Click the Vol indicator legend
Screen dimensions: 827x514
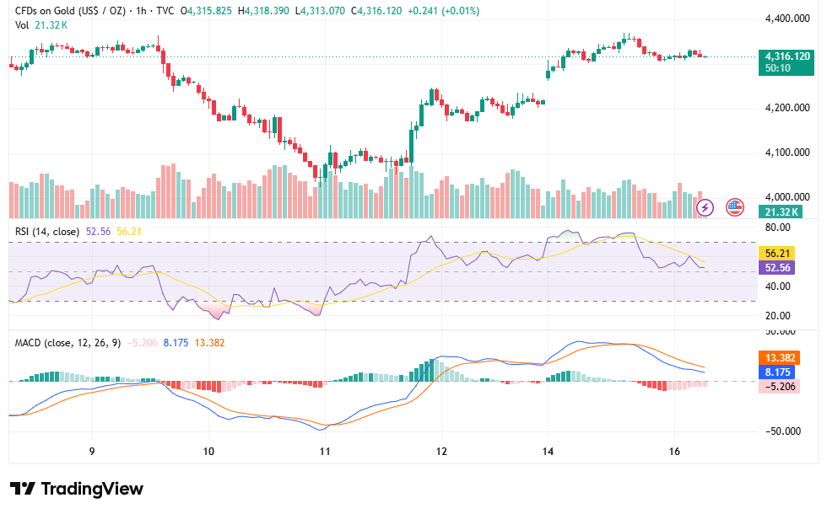(41, 25)
